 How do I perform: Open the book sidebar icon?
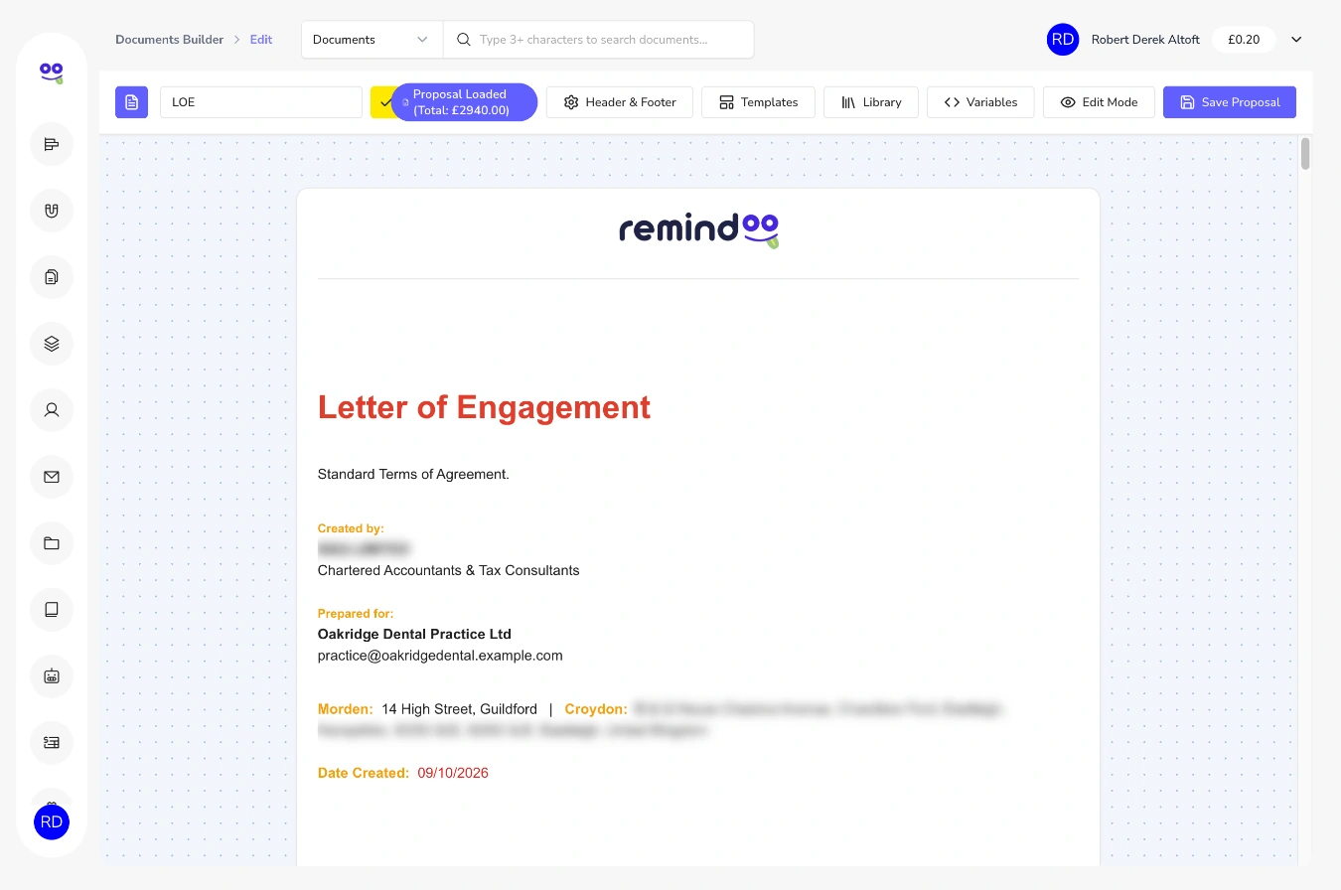52,610
